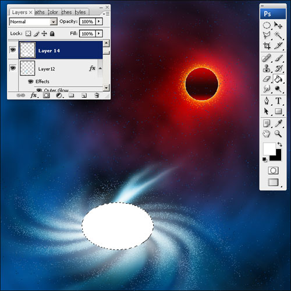
Task: Toggle Quick Mask mode
Action: click(273, 171)
